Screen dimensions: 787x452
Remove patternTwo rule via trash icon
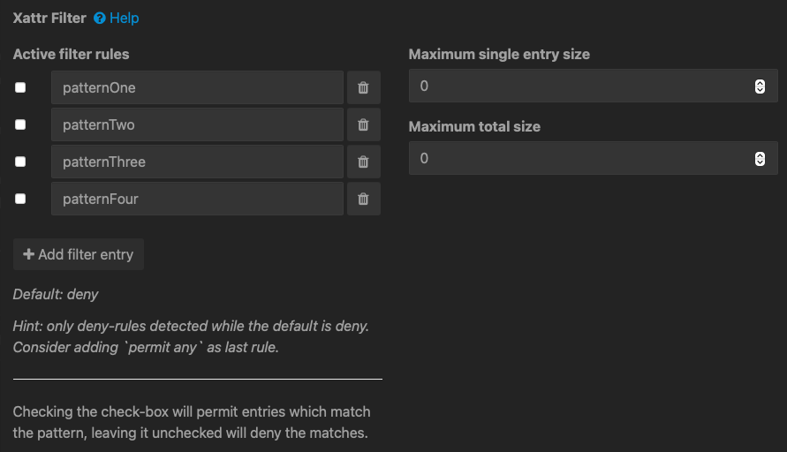(x=363, y=124)
